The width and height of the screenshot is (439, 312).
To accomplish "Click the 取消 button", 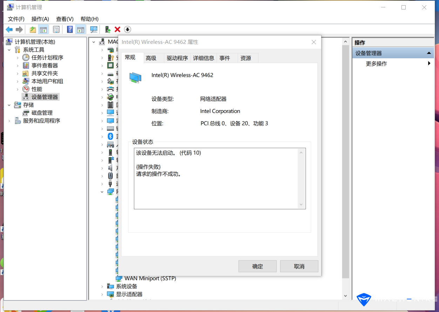I will pos(299,266).
